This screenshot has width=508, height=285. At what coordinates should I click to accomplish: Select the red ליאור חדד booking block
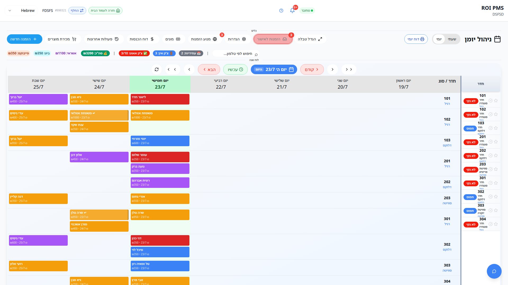[160, 99]
